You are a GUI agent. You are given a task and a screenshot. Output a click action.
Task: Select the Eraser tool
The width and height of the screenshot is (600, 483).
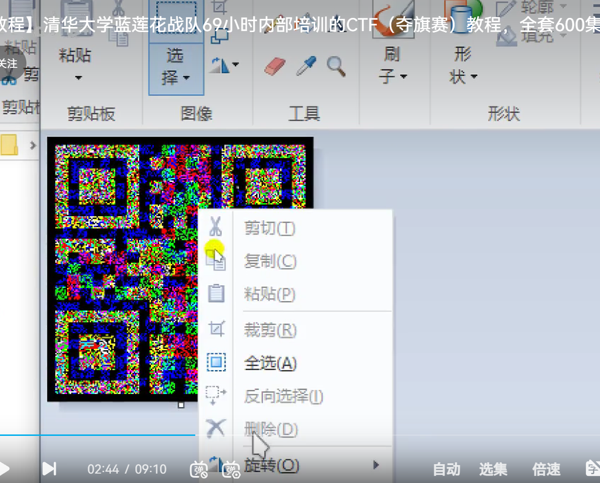tap(274, 65)
